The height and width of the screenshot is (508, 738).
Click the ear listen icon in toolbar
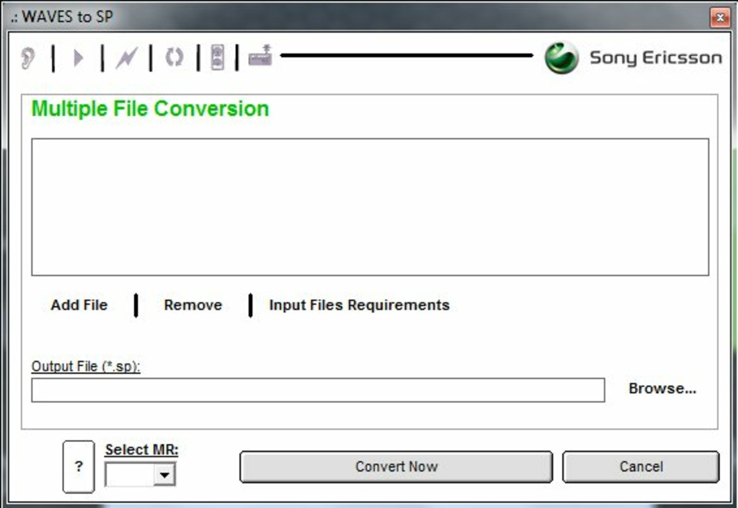click(29, 58)
